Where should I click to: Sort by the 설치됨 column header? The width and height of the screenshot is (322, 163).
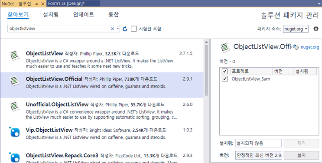(305, 72)
